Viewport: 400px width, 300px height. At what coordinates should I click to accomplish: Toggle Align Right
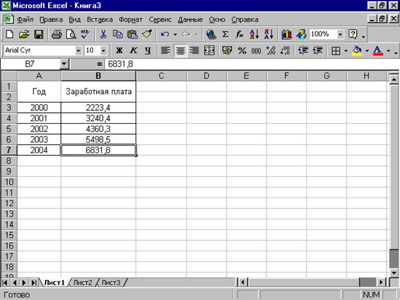pyautogui.click(x=195, y=51)
